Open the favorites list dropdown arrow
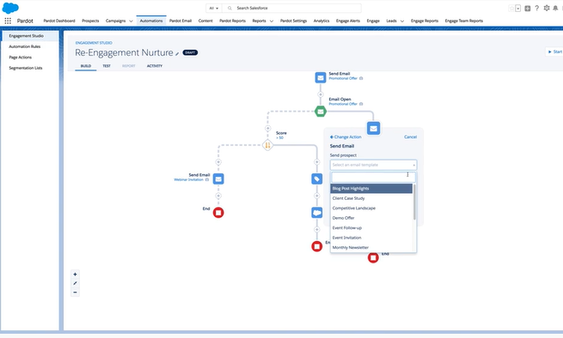Image resolution: width=563 pixels, height=338 pixels. click(517, 9)
